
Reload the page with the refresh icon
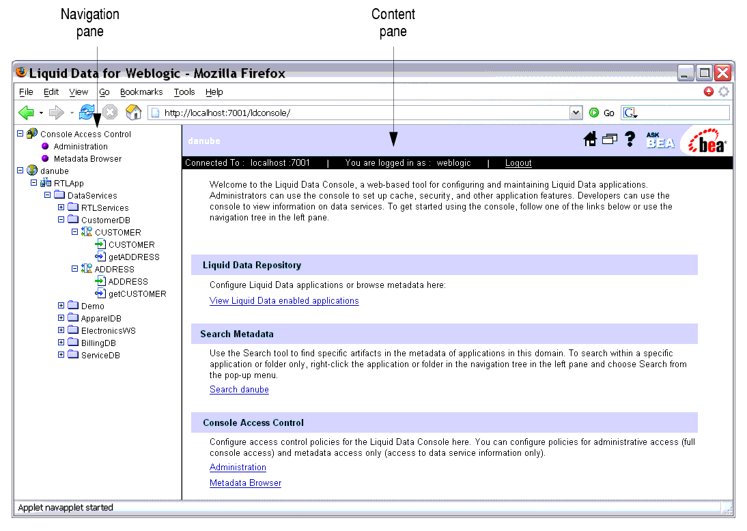87,113
